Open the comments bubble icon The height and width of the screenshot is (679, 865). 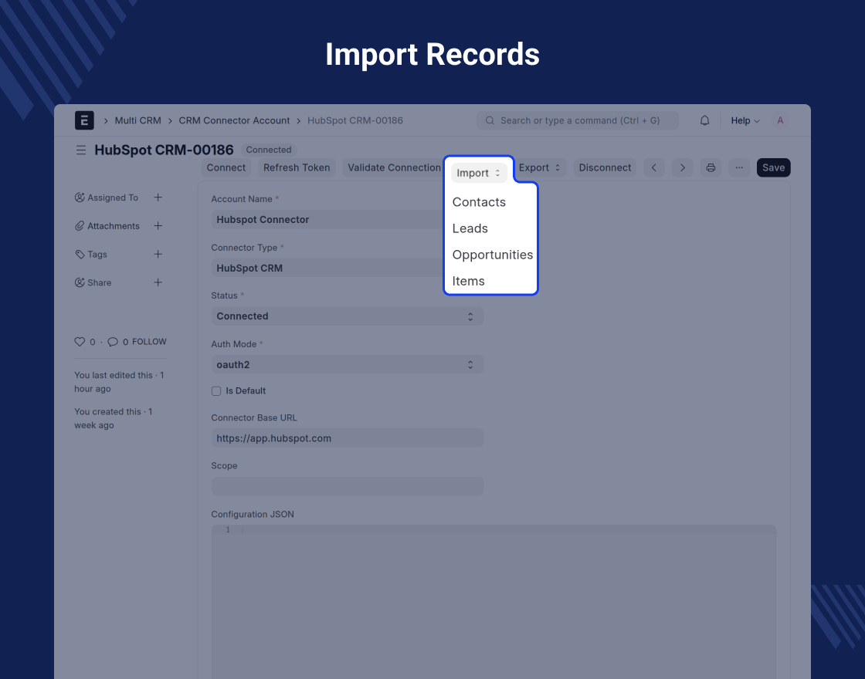[x=113, y=342]
